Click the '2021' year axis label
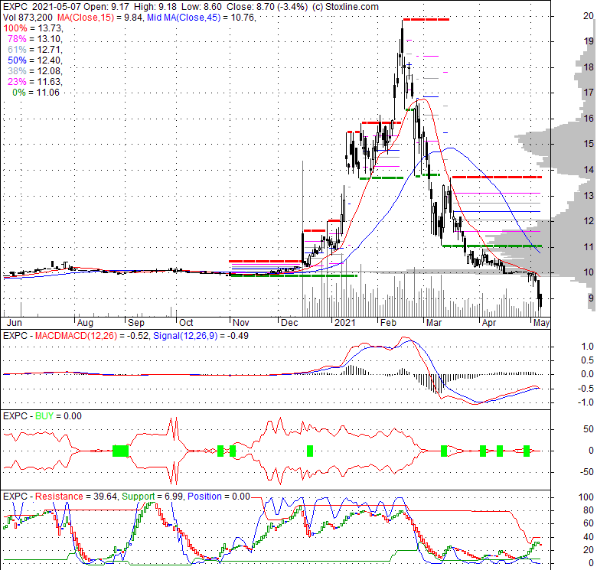This screenshot has height=570, width=597. click(x=344, y=323)
